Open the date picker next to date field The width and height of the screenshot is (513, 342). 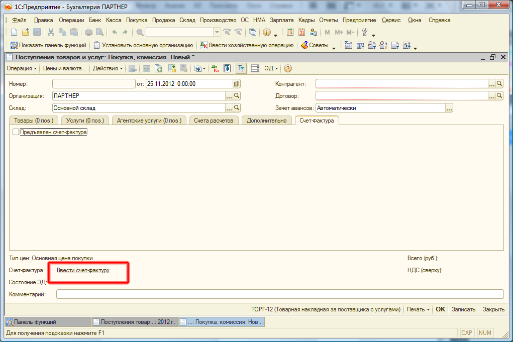237,84
